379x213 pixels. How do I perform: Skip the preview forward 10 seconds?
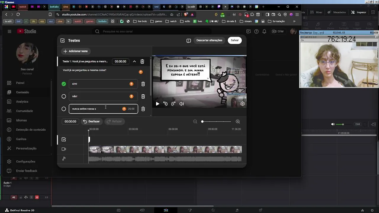coord(173,104)
